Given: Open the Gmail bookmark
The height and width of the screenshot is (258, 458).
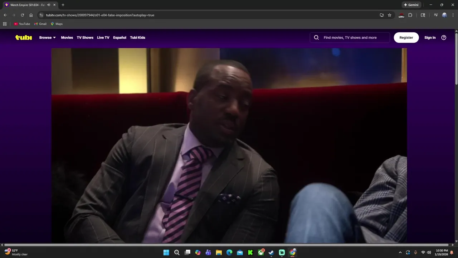Looking at the screenshot, I should pos(40,24).
